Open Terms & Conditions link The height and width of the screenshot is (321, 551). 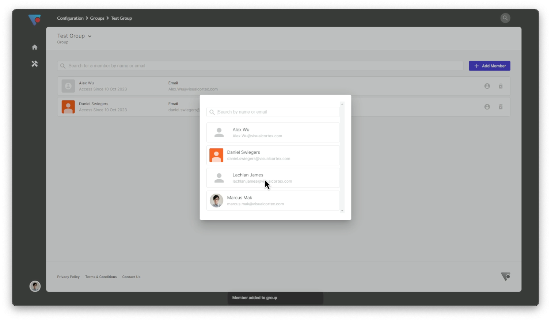101,277
